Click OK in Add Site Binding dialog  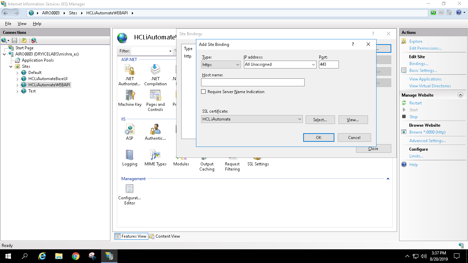319,137
